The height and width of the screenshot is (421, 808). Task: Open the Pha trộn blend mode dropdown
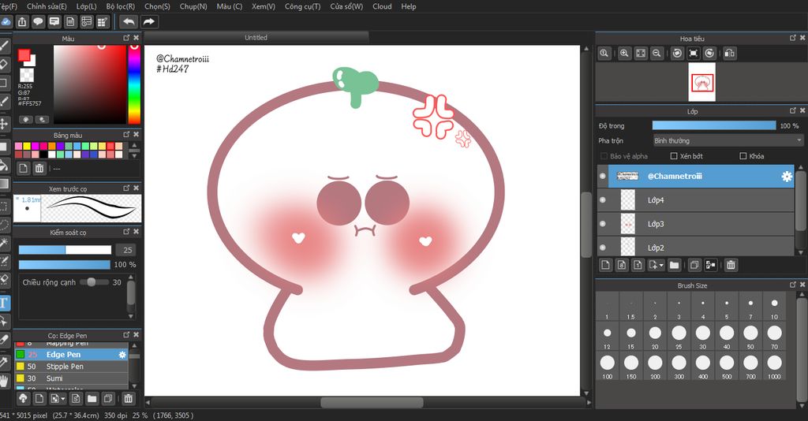point(728,140)
